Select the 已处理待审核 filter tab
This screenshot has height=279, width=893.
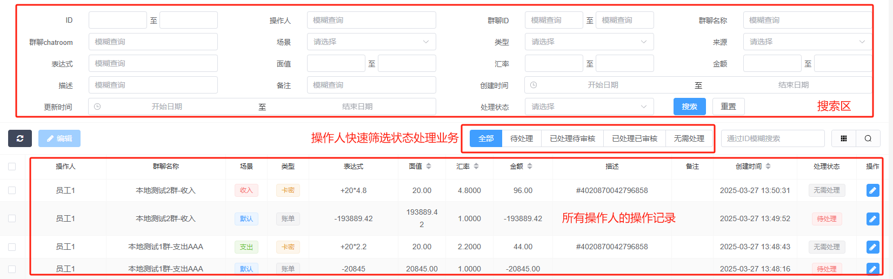[x=572, y=138]
